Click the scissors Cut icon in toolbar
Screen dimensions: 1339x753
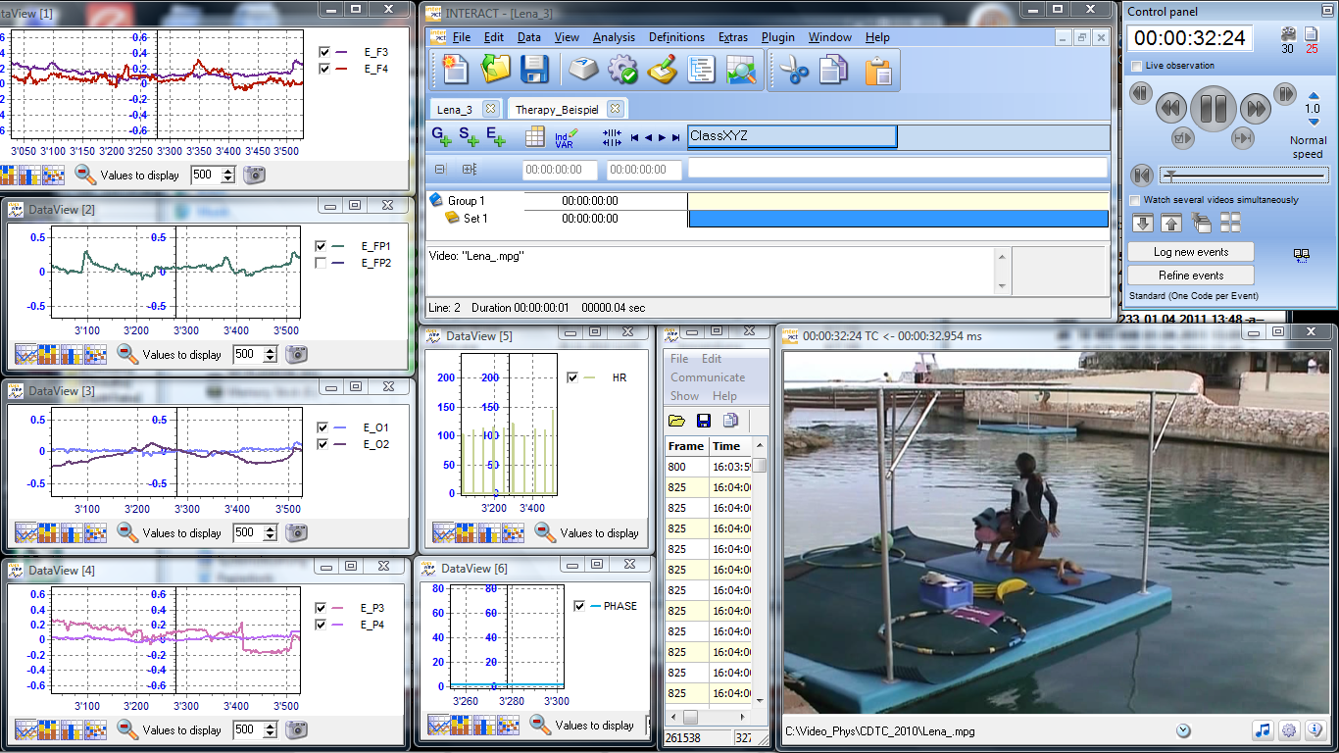(793, 71)
